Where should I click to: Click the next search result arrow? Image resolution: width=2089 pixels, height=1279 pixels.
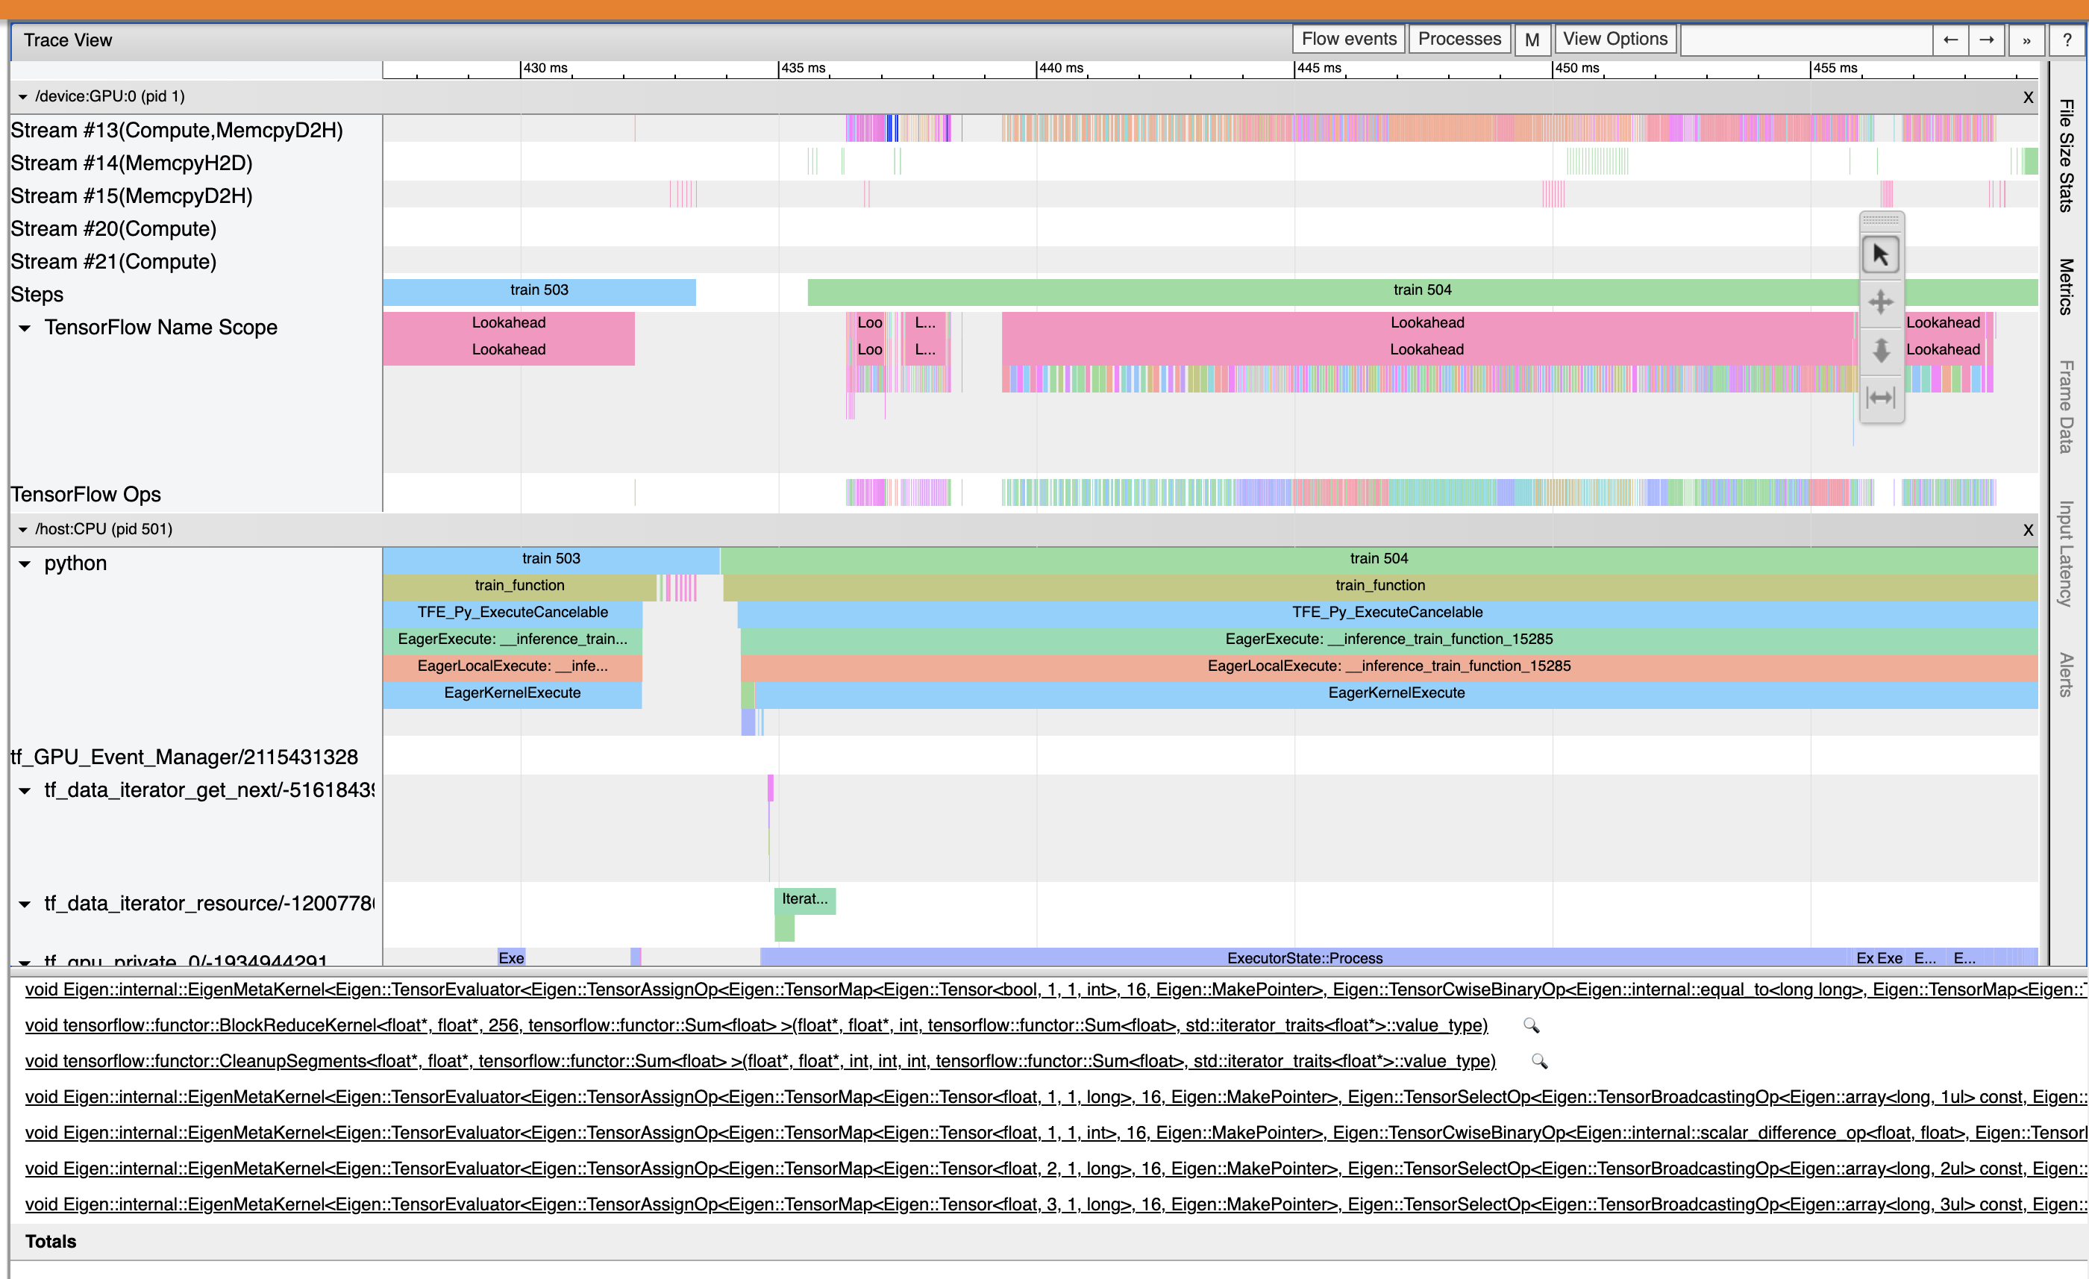[1986, 40]
